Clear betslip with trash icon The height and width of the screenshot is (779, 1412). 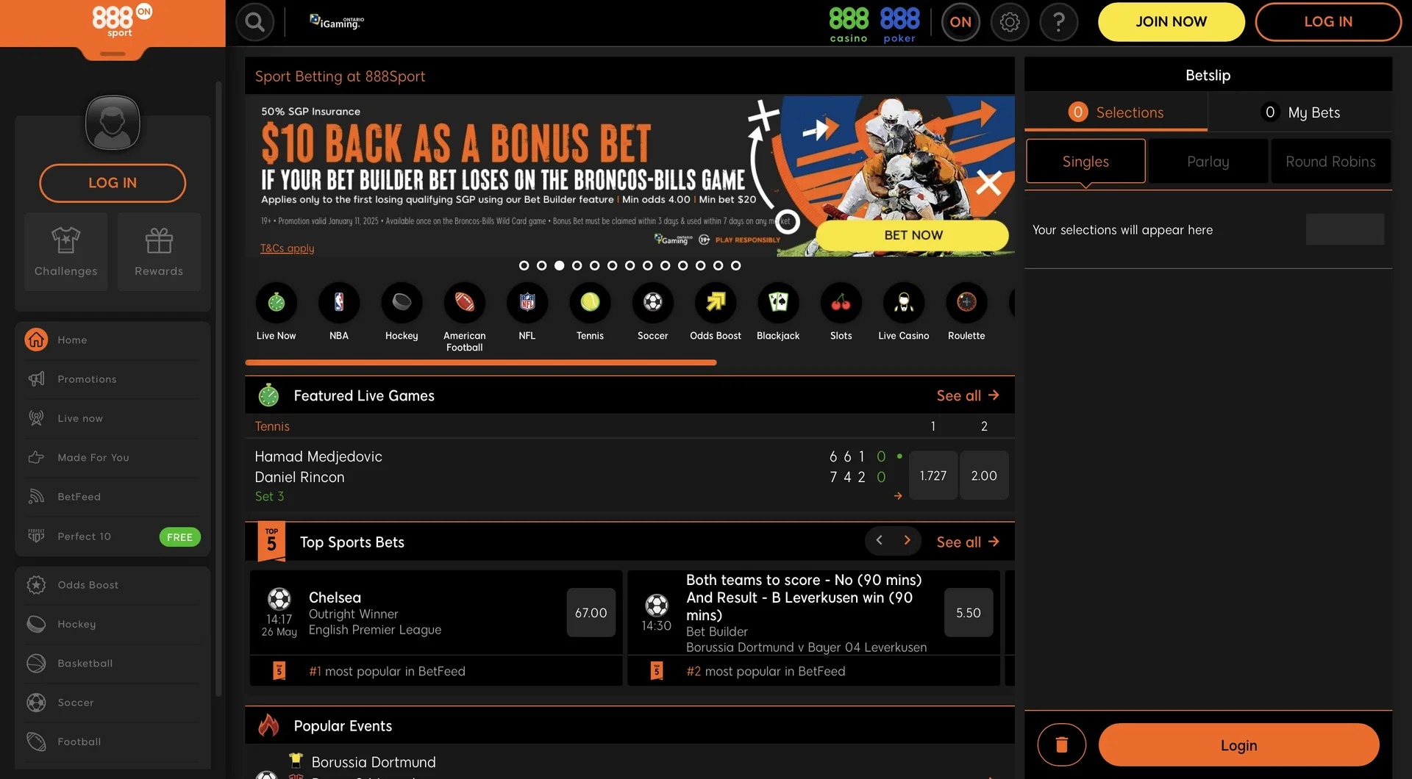tap(1061, 745)
